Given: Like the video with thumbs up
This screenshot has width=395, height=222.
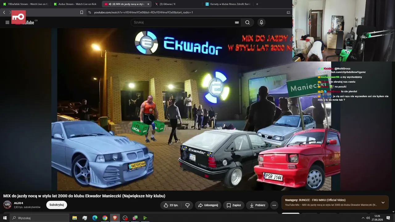Looking at the screenshot, I should (171, 205).
